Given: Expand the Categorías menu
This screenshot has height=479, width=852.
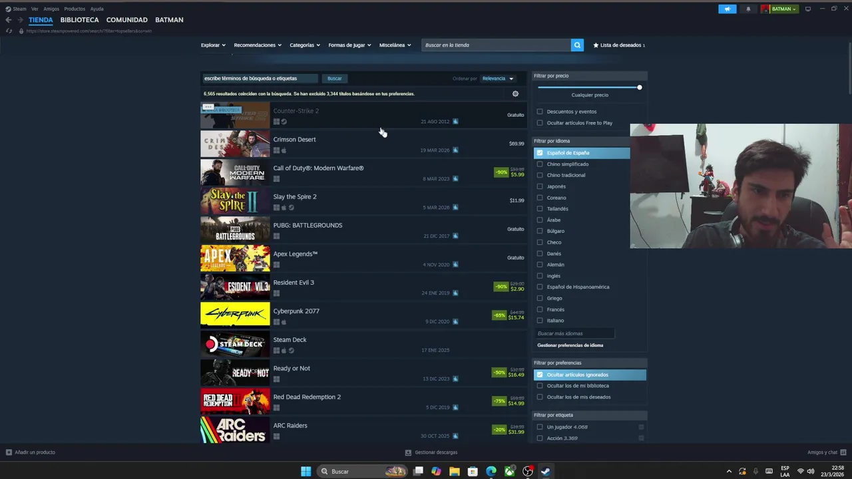Looking at the screenshot, I should pyautogui.click(x=305, y=45).
